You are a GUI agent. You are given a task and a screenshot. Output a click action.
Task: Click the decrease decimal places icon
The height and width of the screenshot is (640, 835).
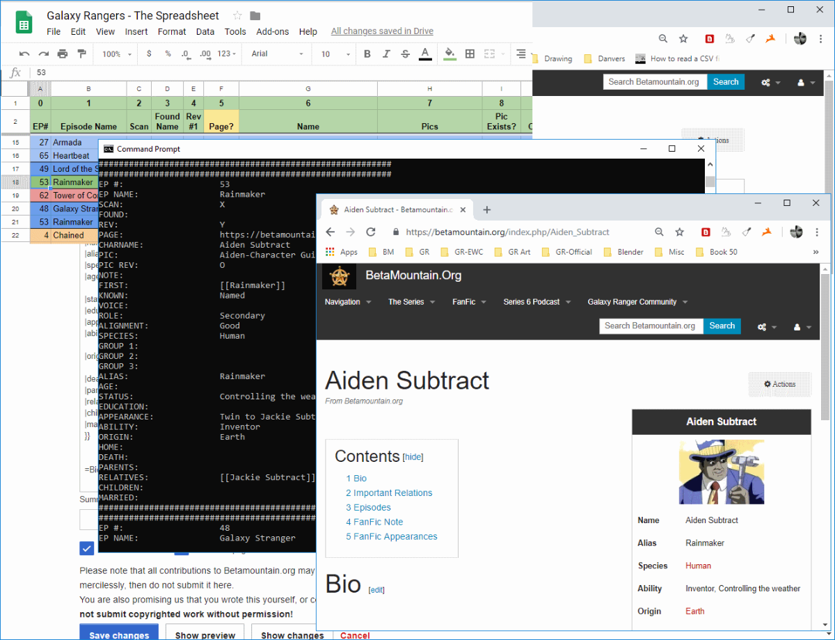[x=186, y=54]
